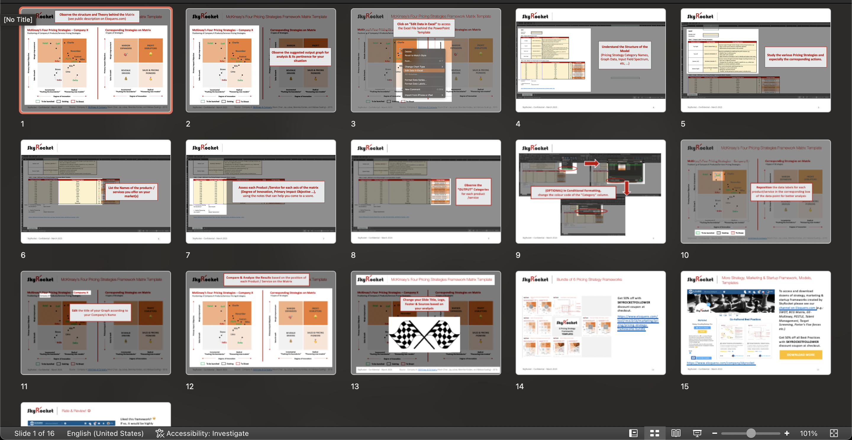Click the zoom in plus icon
The image size is (852, 440).
[x=787, y=433]
